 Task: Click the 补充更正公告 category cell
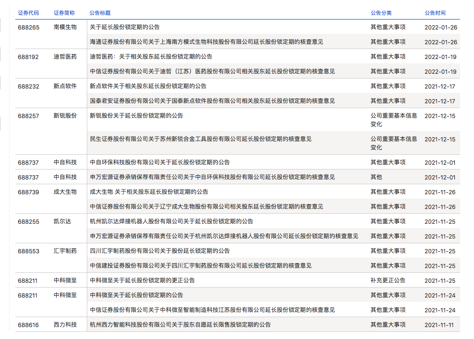(x=388, y=281)
